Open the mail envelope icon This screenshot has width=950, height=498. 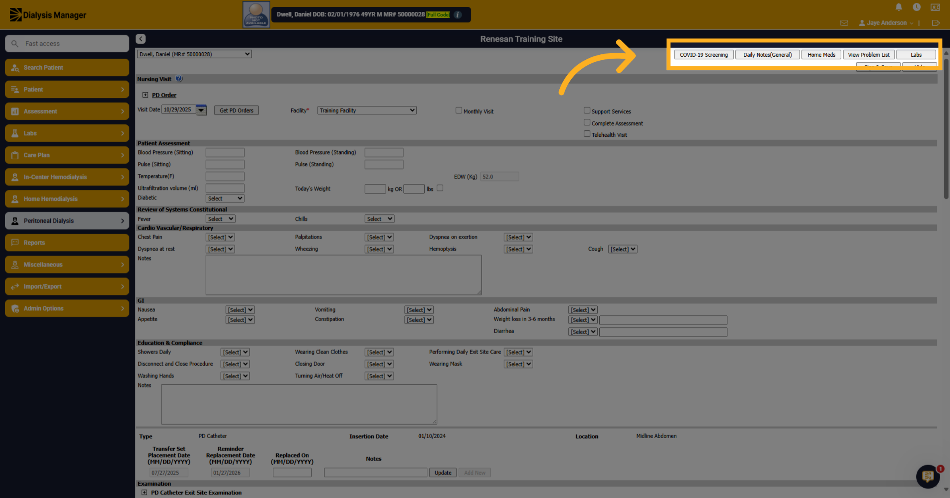click(844, 23)
